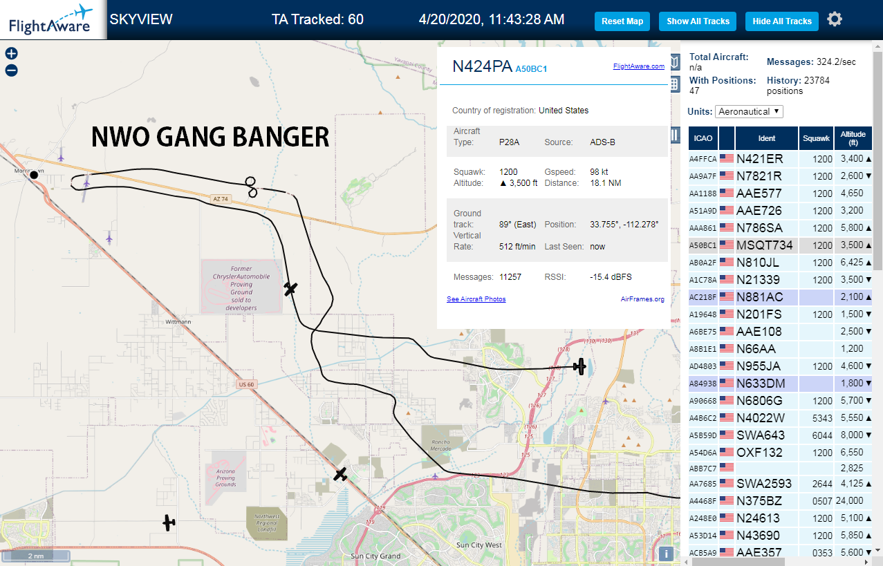Sort table by ICAO column header
This screenshot has width=883, height=566.
click(x=703, y=138)
